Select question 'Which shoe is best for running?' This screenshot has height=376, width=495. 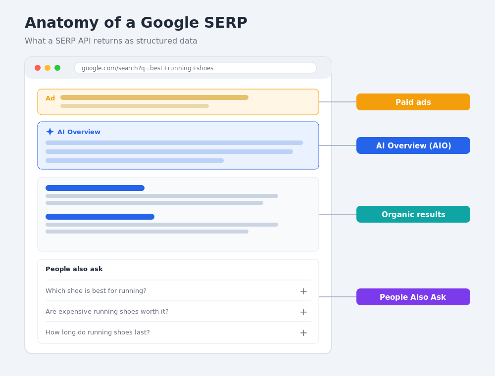pos(96,291)
